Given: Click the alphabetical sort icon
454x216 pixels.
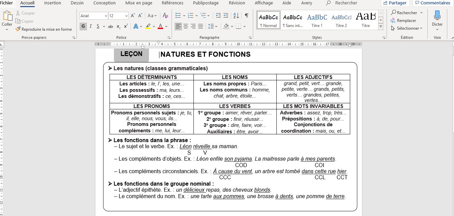Looking at the screenshot, I should [x=236, y=15].
